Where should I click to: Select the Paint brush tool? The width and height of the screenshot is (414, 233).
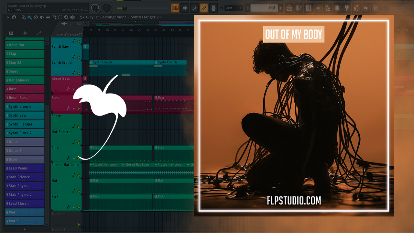(x=29, y=17)
